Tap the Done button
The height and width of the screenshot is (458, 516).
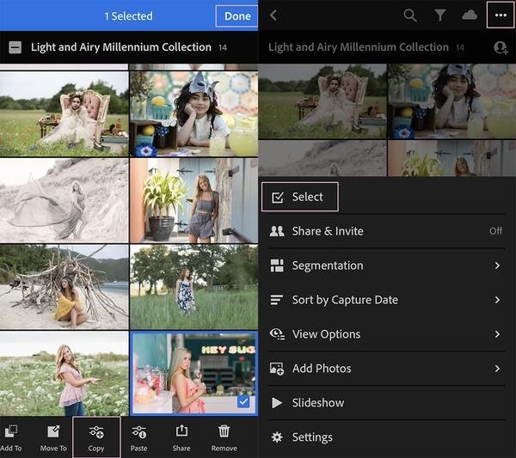[237, 16]
